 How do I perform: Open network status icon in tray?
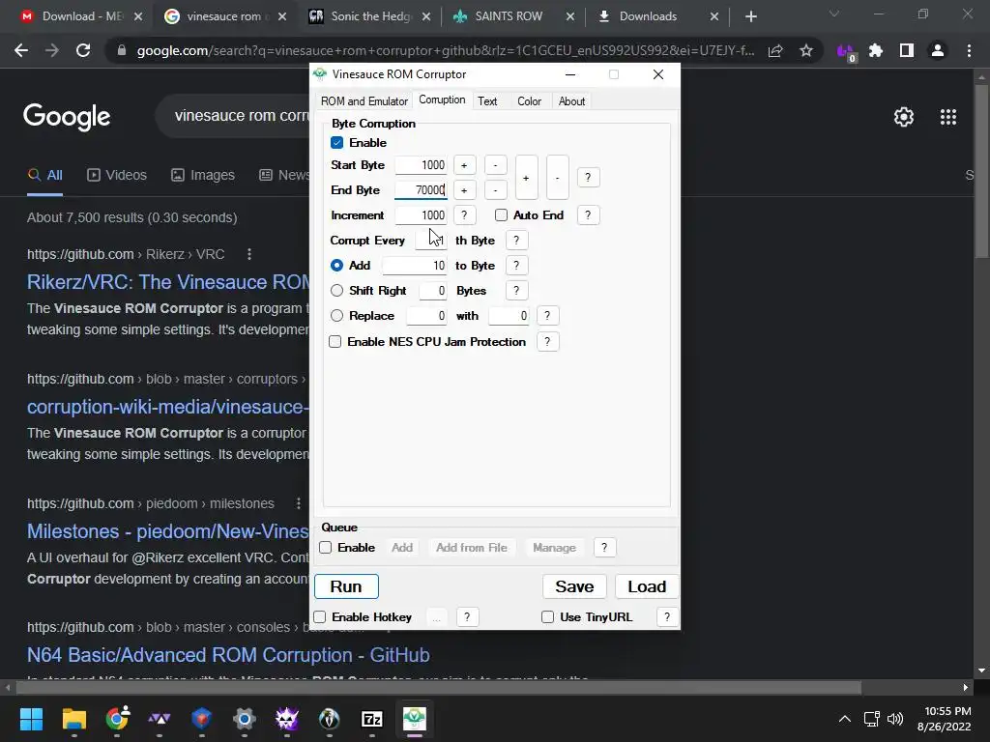872,719
